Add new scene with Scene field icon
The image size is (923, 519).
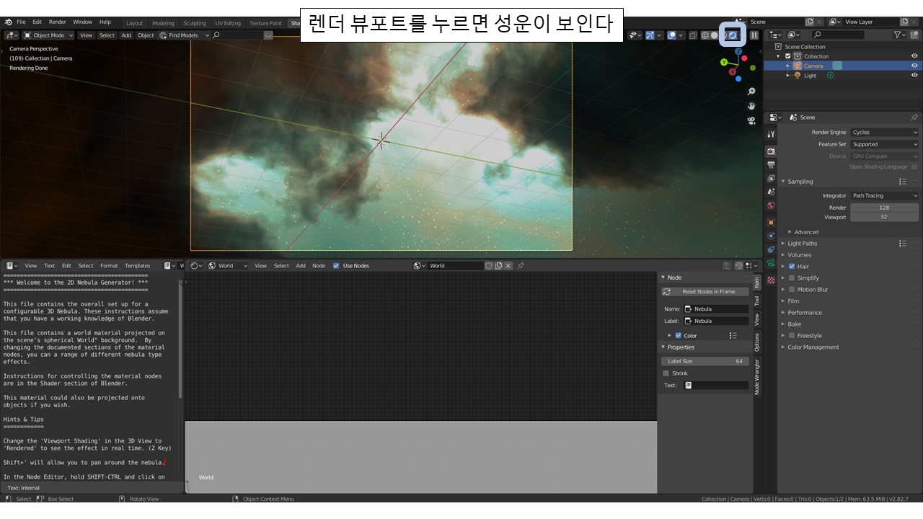click(x=809, y=22)
